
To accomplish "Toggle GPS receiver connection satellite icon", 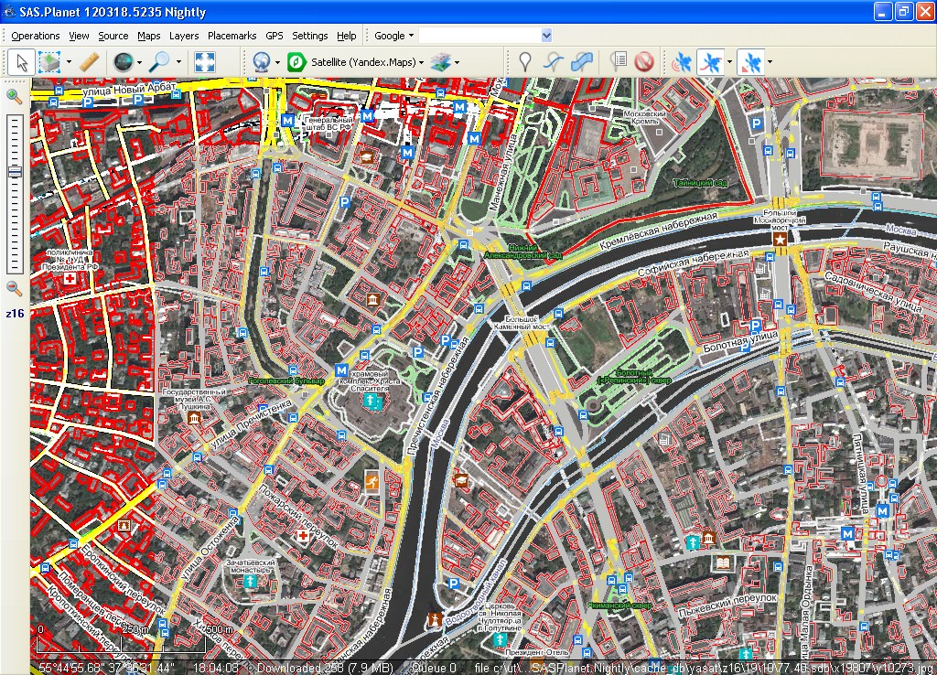I will point(682,62).
